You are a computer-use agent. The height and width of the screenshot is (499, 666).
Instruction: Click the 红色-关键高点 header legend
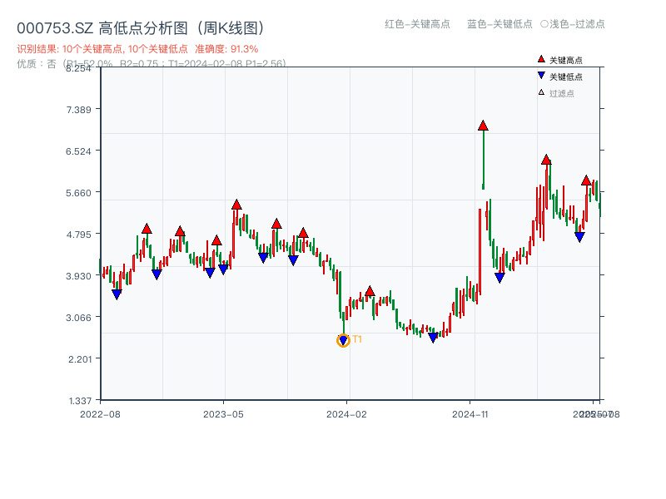417,24
